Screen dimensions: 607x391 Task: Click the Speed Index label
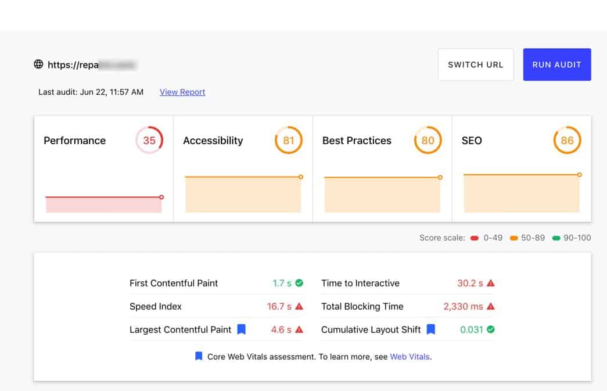(x=156, y=306)
